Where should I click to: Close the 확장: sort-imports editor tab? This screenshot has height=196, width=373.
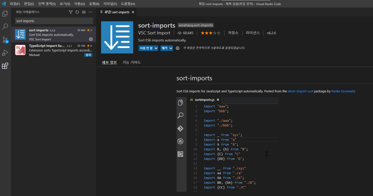click(133, 12)
